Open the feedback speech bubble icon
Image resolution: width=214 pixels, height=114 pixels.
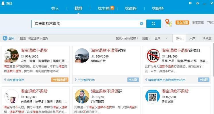(190, 3)
